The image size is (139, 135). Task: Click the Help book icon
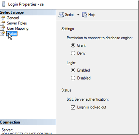click(x=84, y=15)
